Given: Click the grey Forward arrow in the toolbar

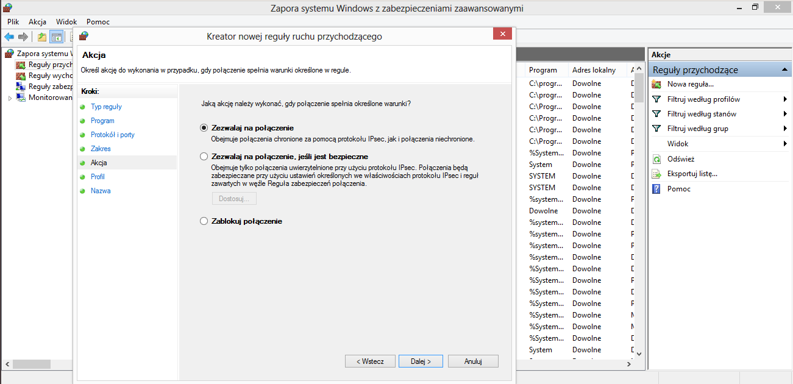Looking at the screenshot, I should [23, 37].
